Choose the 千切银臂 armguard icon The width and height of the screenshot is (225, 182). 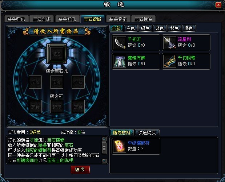coord(170,61)
